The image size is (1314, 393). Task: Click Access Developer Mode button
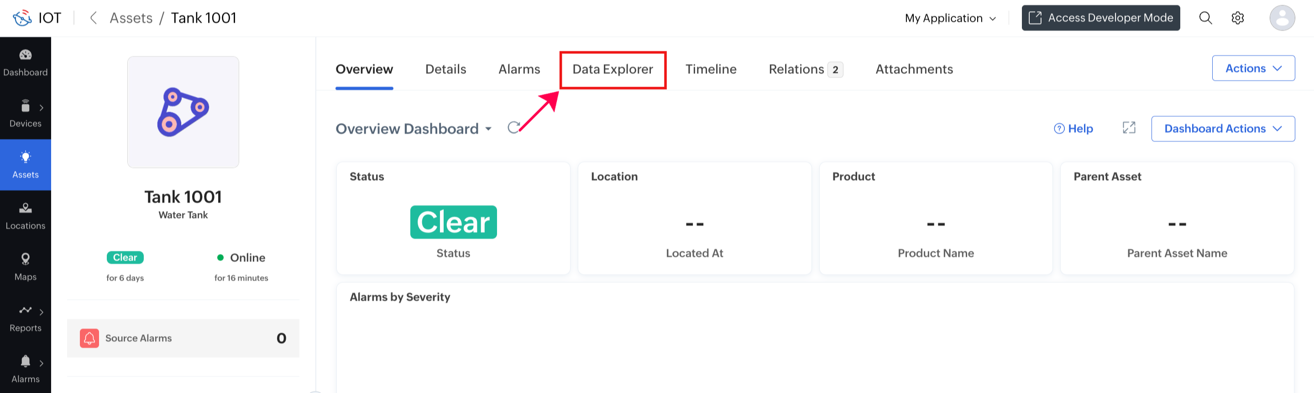click(x=1101, y=18)
